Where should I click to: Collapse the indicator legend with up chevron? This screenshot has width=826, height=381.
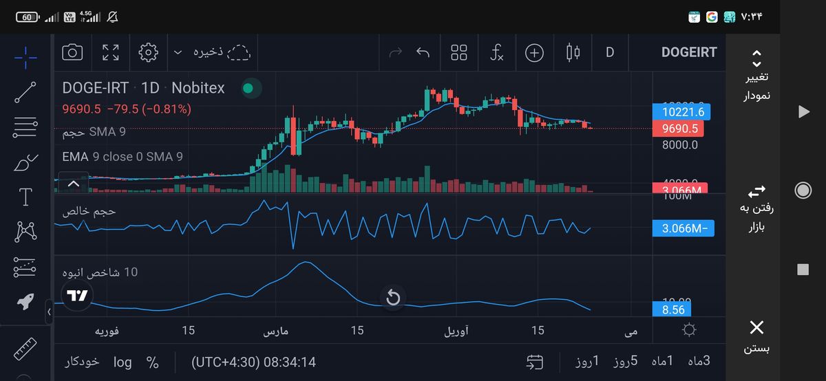tap(74, 183)
